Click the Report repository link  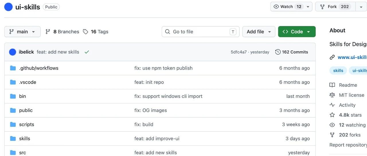click(348, 145)
